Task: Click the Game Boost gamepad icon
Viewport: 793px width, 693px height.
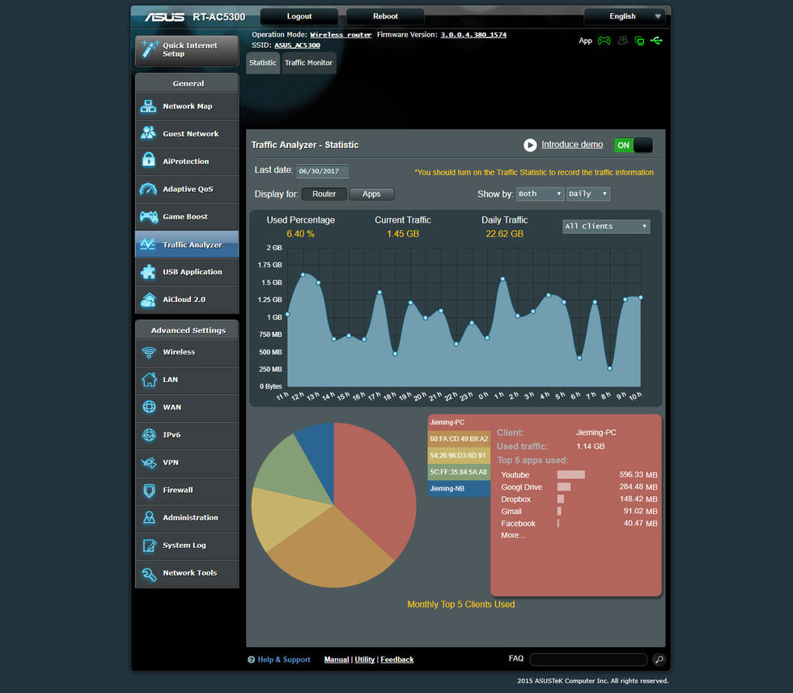Action: pyautogui.click(x=149, y=217)
